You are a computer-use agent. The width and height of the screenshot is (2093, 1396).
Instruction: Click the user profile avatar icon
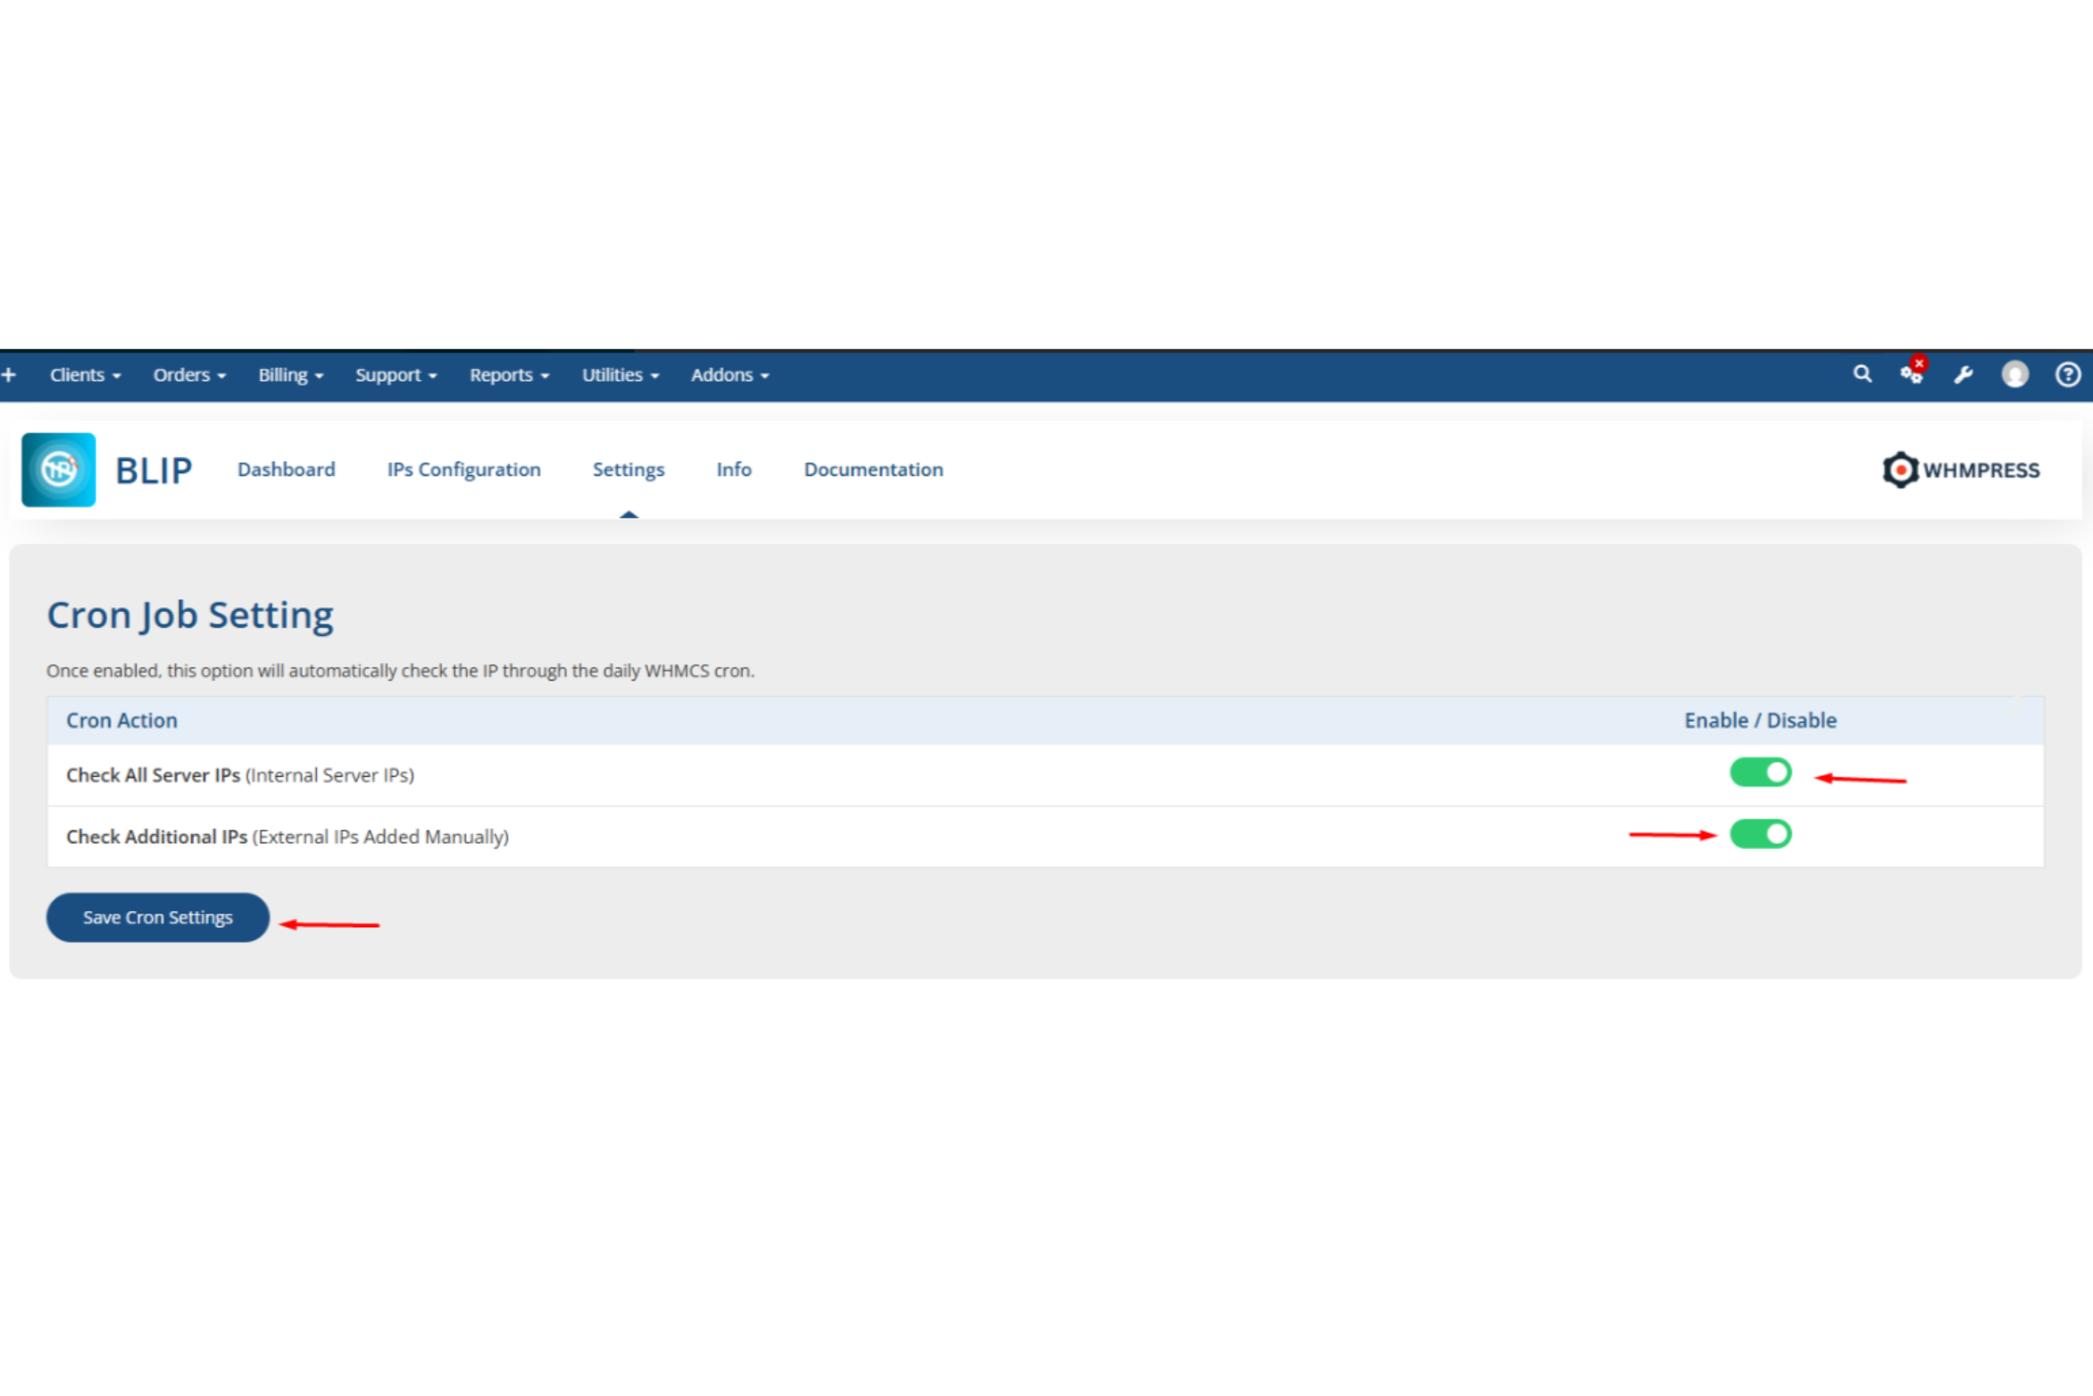click(2014, 374)
